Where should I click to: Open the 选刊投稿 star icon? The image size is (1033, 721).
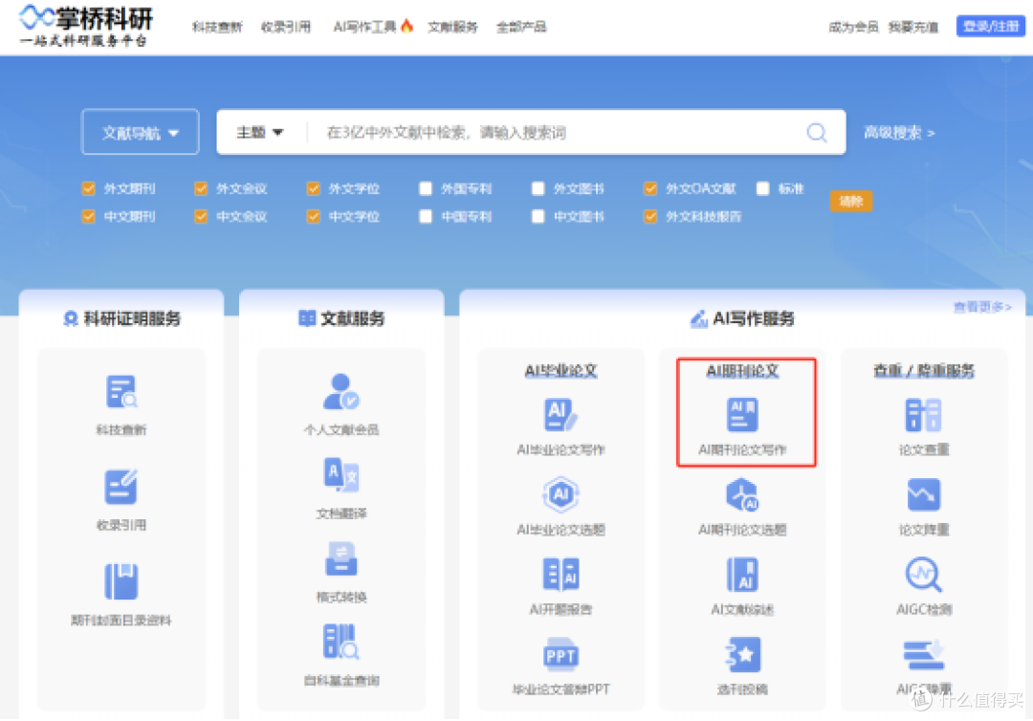[742, 654]
